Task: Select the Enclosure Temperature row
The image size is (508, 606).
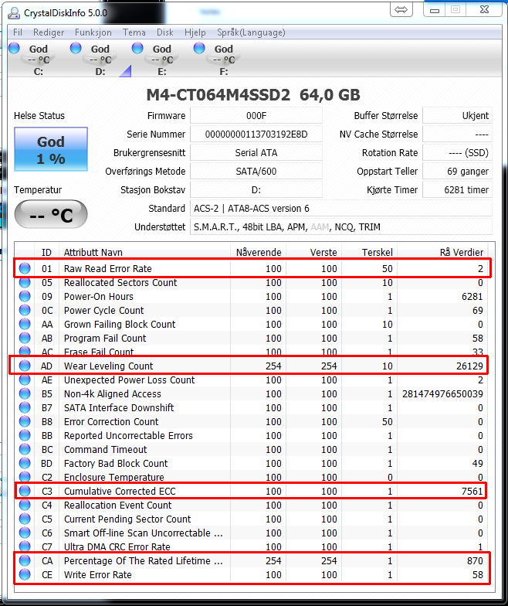Action: click(x=251, y=477)
